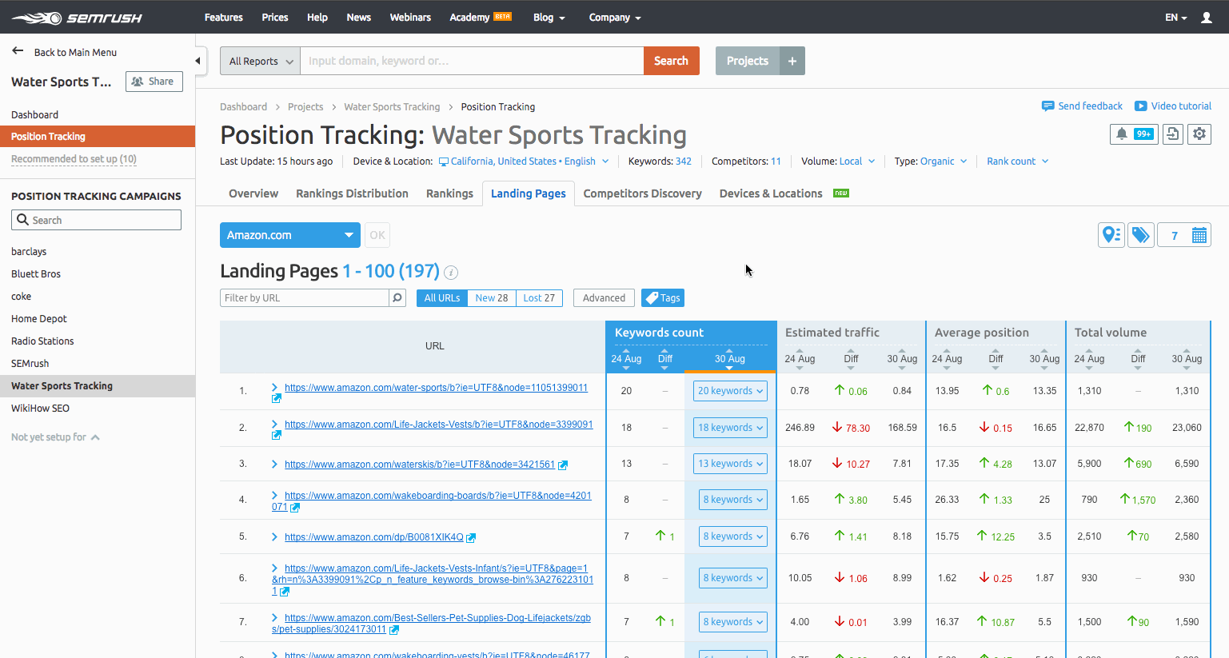Open external link icon for Life-Jackets-Vests URL
This screenshot has width=1229, height=658.
(x=276, y=435)
